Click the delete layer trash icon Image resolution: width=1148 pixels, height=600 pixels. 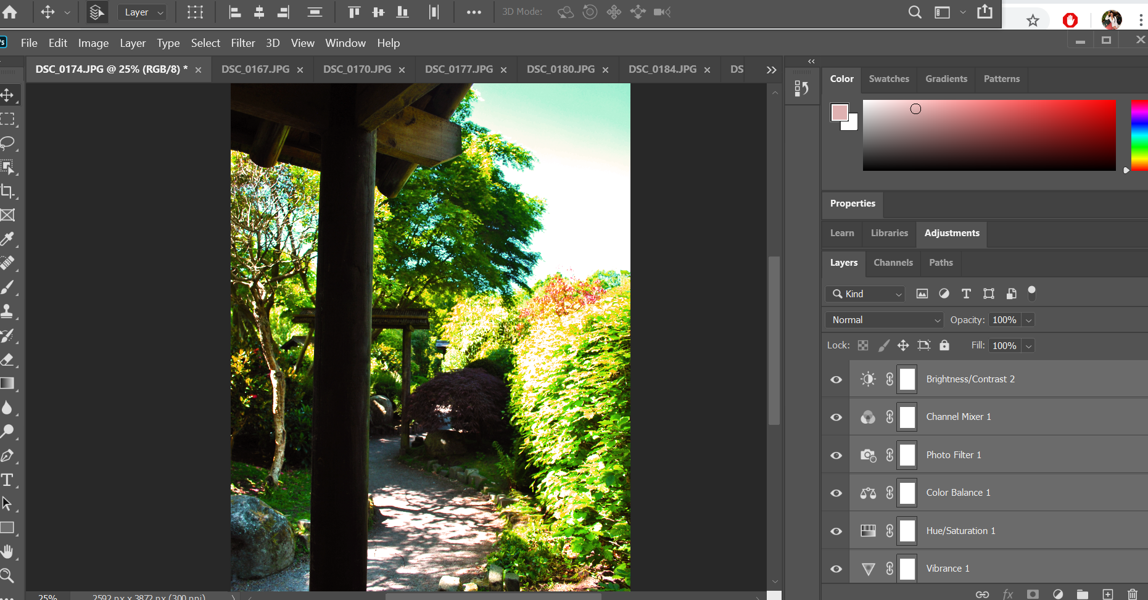(x=1133, y=594)
